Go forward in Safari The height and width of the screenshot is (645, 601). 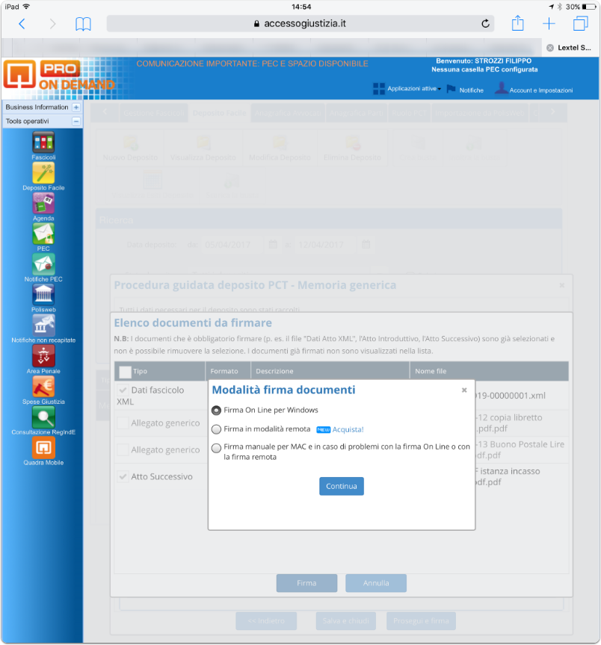coord(52,24)
